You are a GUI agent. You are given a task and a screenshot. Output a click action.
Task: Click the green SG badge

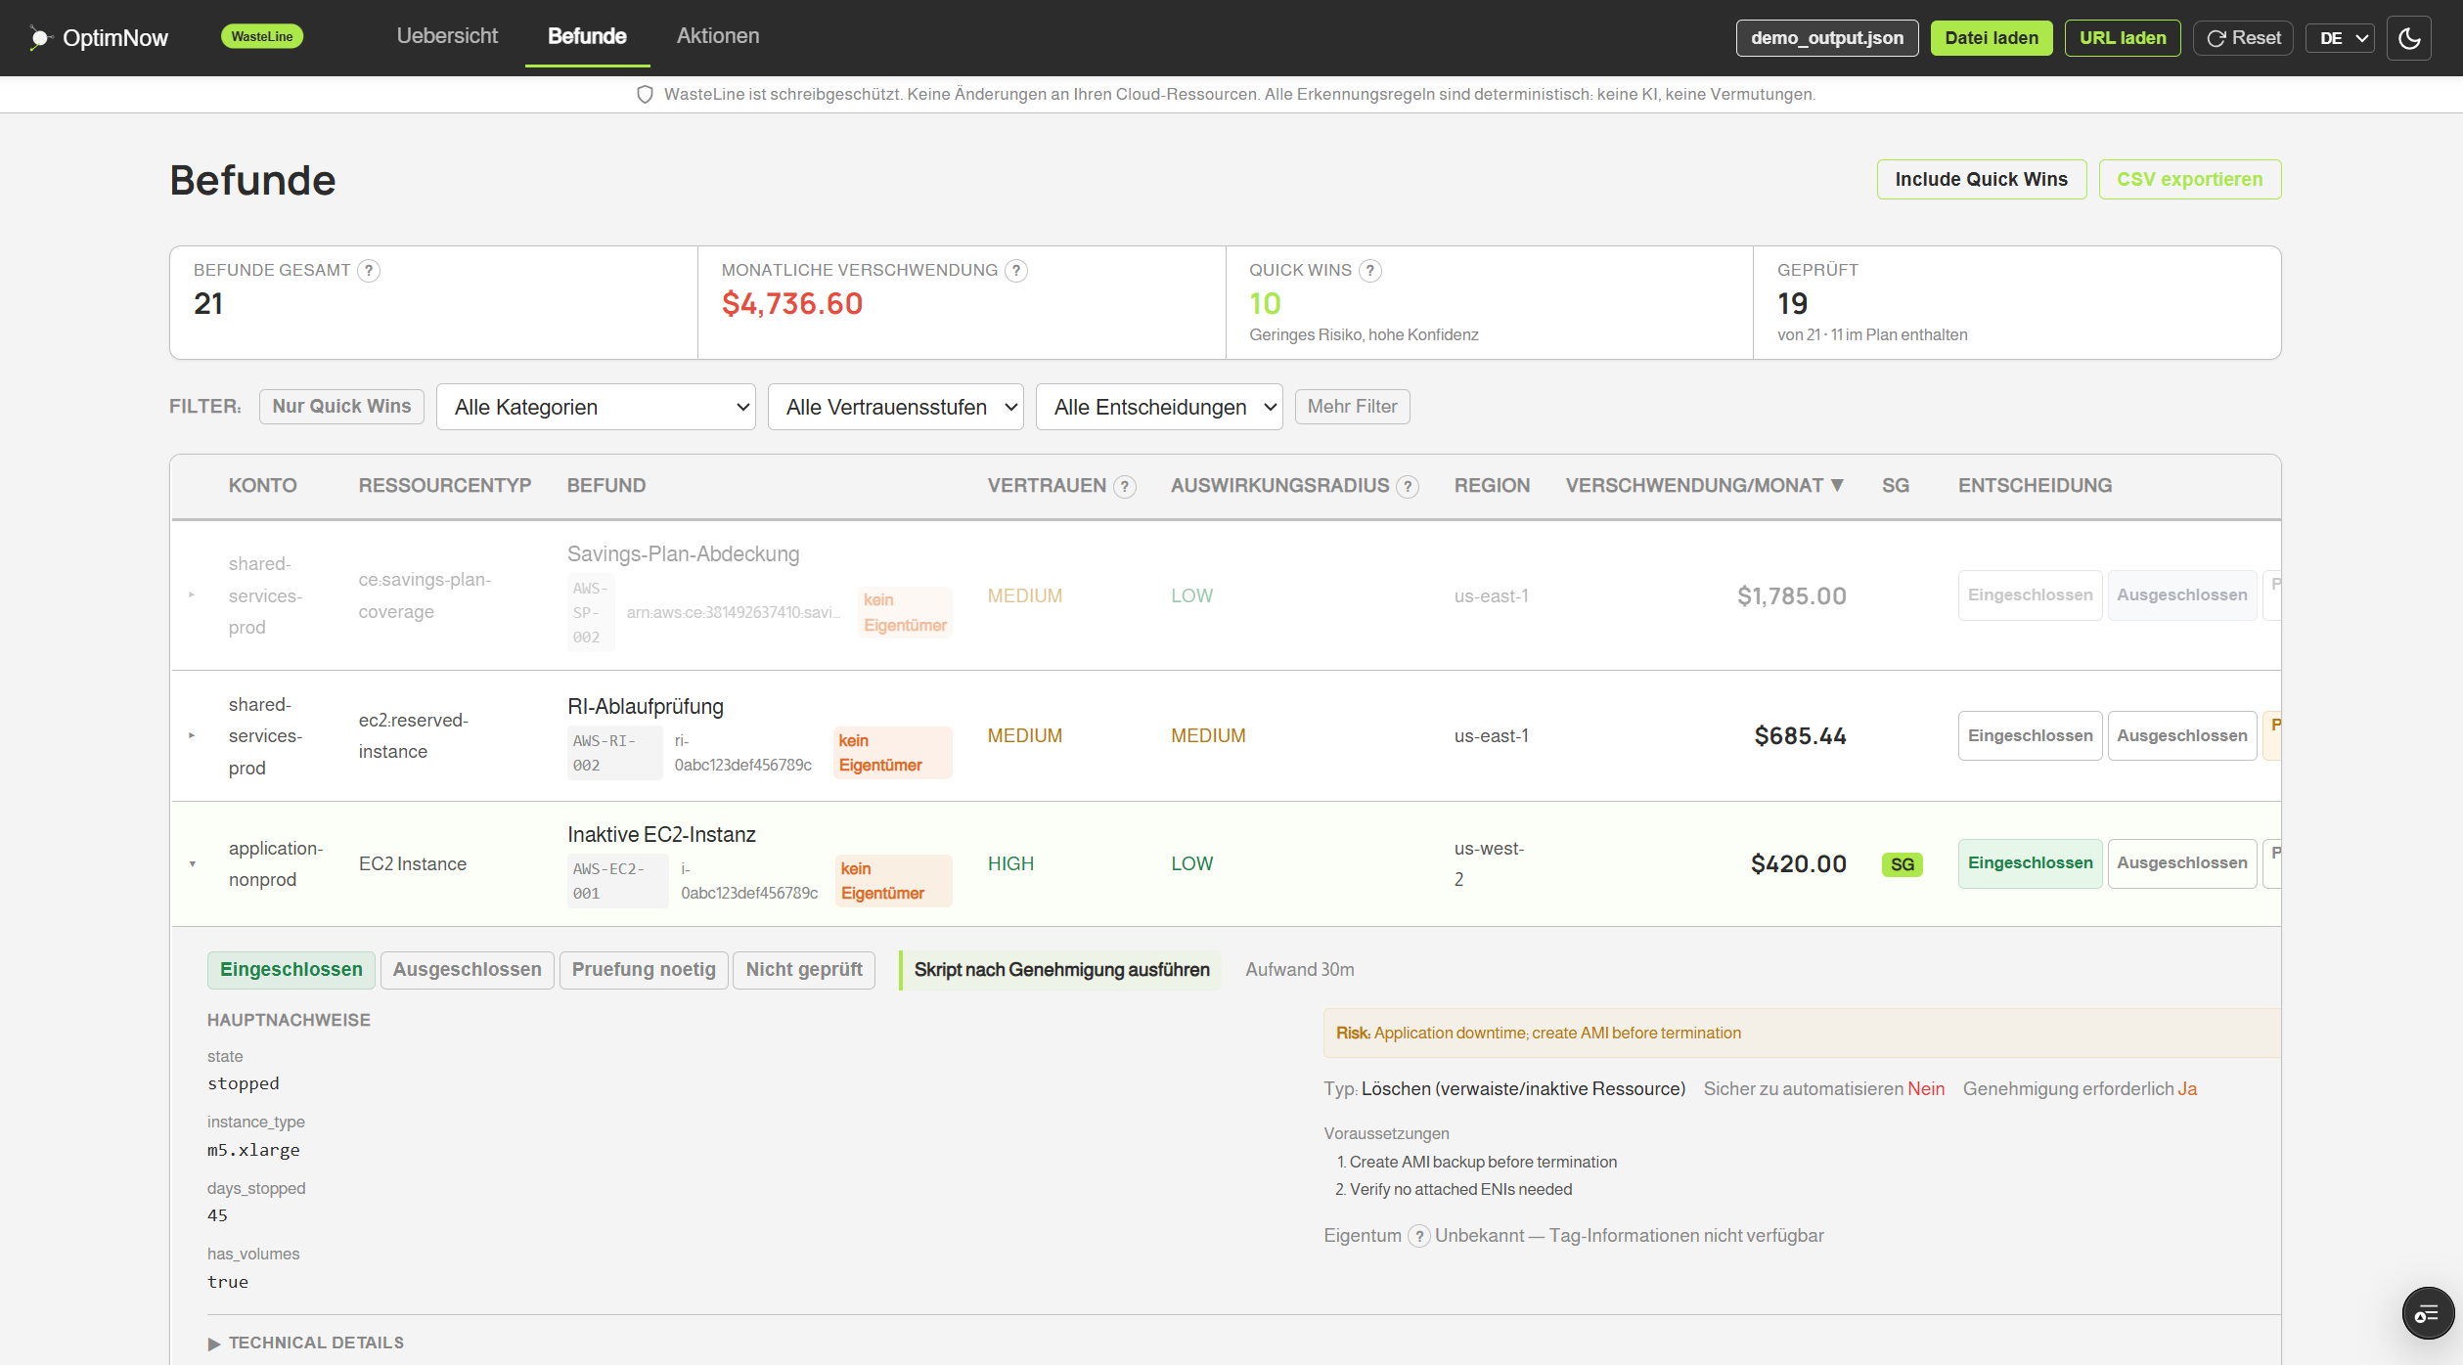coord(1902,864)
